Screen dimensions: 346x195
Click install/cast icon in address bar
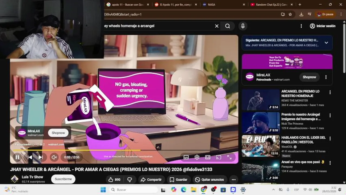point(283,14)
